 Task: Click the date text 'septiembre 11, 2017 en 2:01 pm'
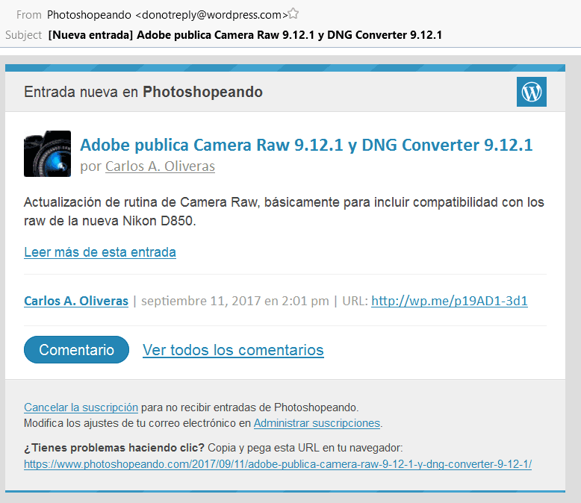point(235,301)
